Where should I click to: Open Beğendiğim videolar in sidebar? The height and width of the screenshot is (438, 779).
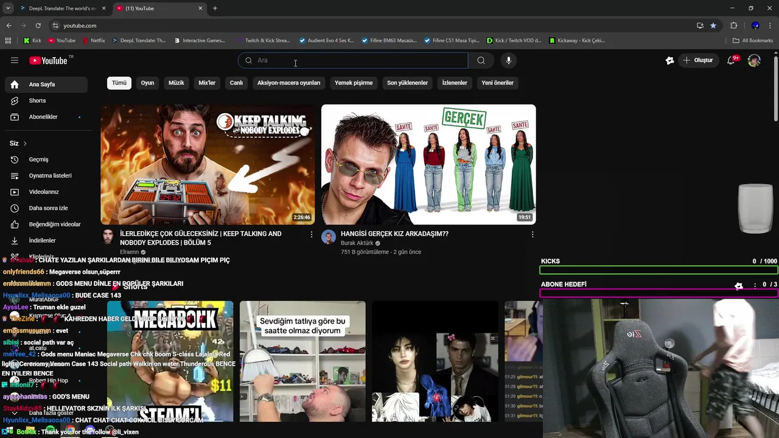(46, 224)
